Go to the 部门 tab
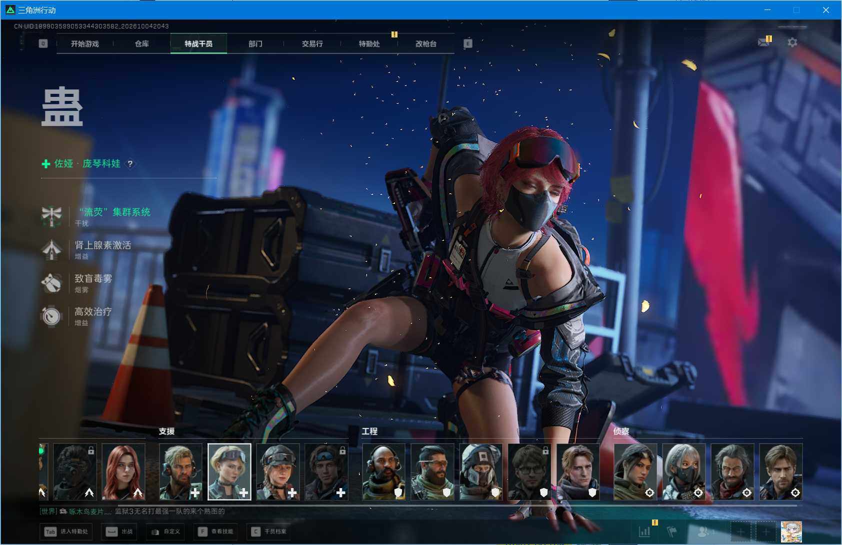 [x=255, y=44]
